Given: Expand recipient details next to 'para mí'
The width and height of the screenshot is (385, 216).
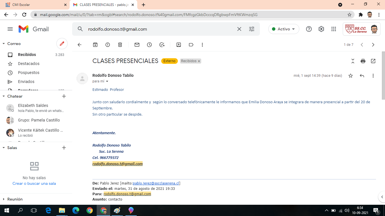Looking at the screenshot, I should 107,82.
